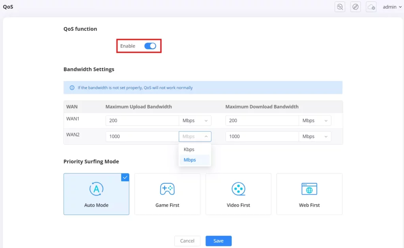Click the Auto Mode selected checkmark

click(125, 177)
